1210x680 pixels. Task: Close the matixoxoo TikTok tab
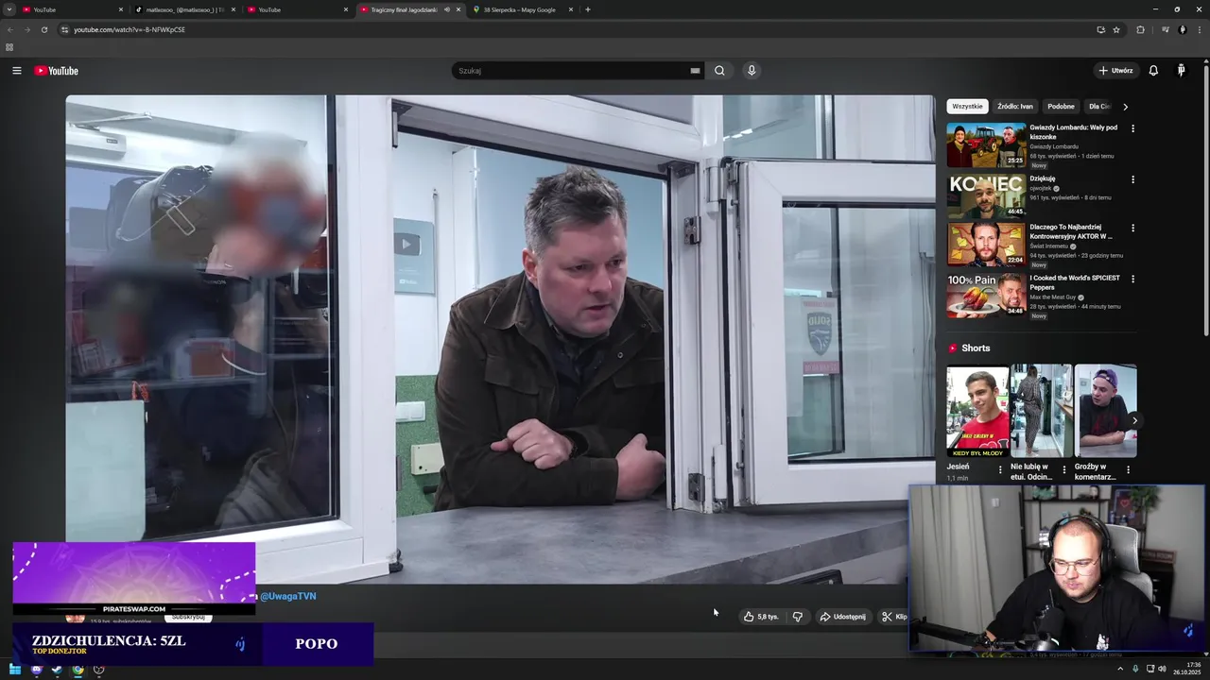pos(233,9)
